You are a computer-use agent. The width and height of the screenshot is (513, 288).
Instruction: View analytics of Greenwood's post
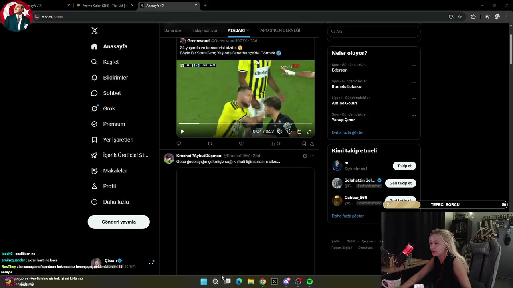pyautogui.click(x=275, y=144)
